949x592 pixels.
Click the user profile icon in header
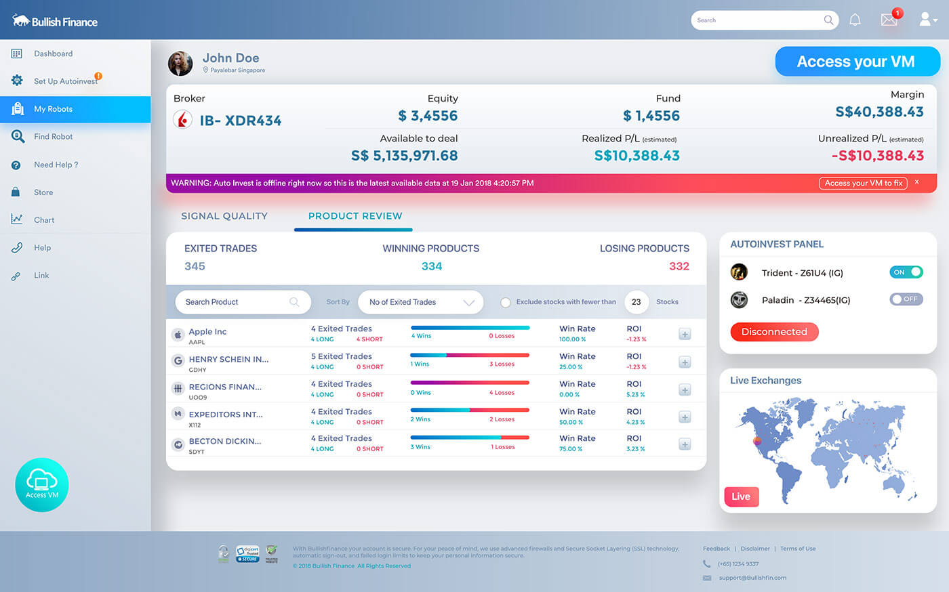pyautogui.click(x=926, y=20)
